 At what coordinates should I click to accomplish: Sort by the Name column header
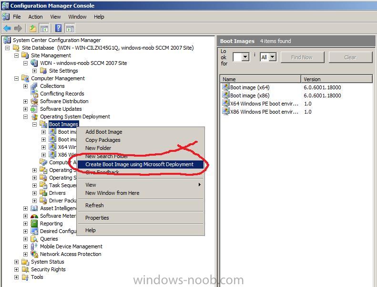tap(260, 79)
